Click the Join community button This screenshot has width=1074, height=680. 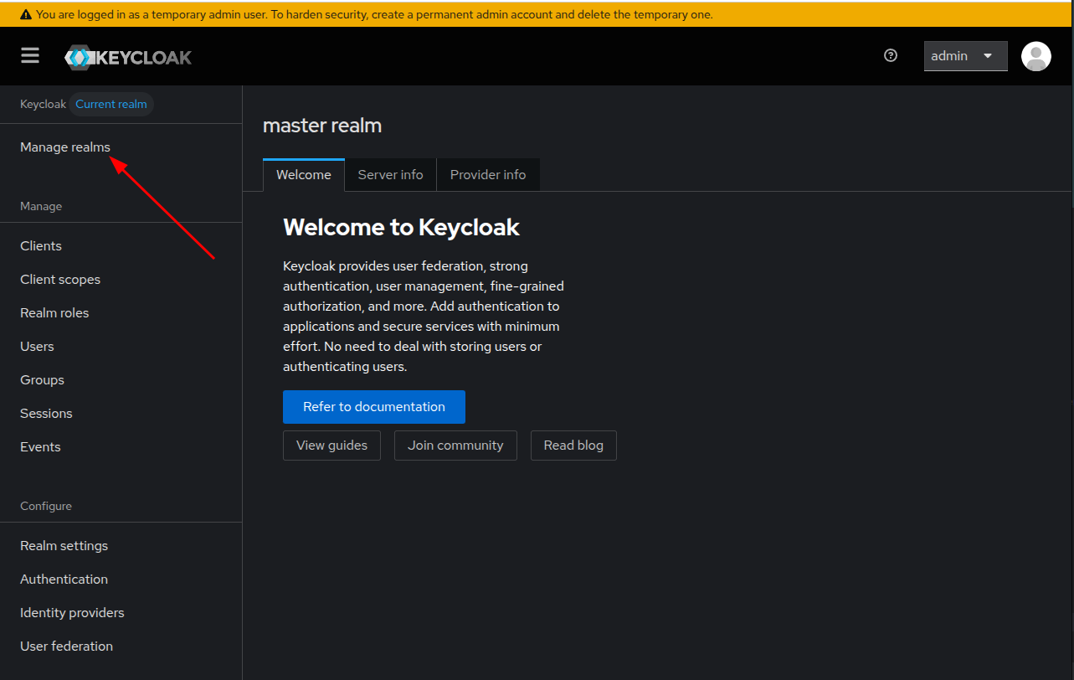pyautogui.click(x=455, y=446)
